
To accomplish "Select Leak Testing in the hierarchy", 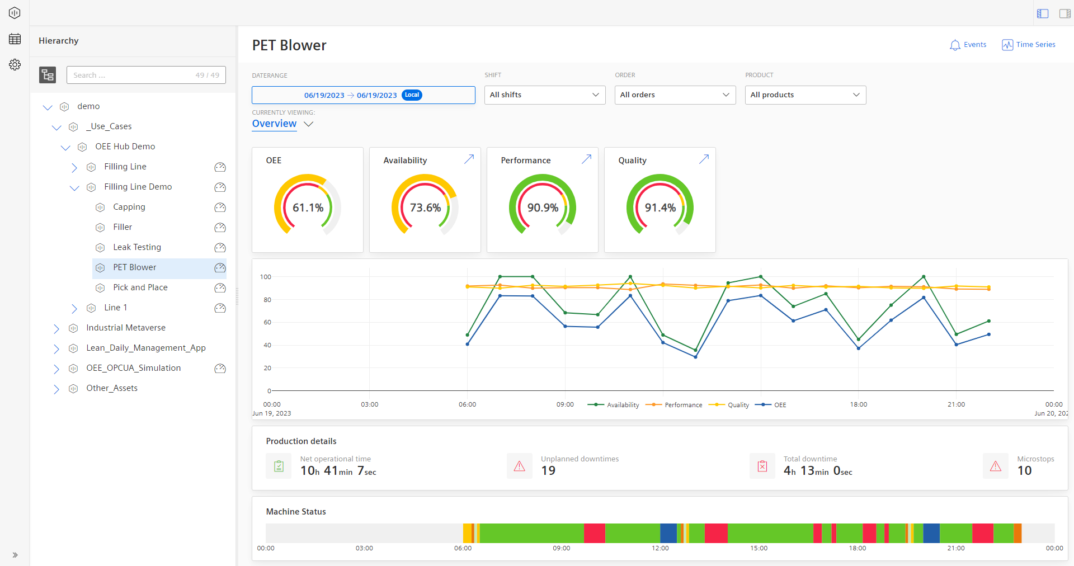I will pyautogui.click(x=137, y=247).
